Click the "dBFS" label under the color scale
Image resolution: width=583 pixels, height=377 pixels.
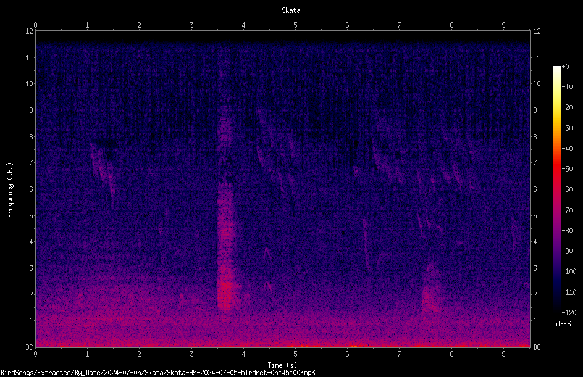pyautogui.click(x=563, y=324)
